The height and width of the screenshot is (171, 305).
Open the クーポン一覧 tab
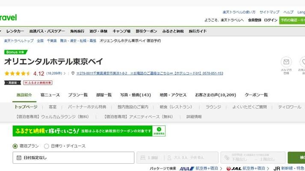(x=256, y=95)
